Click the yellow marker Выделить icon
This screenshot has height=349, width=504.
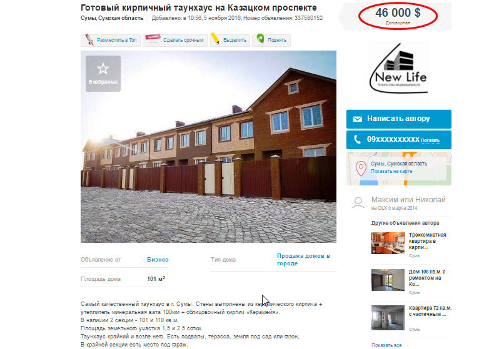pyautogui.click(x=215, y=39)
